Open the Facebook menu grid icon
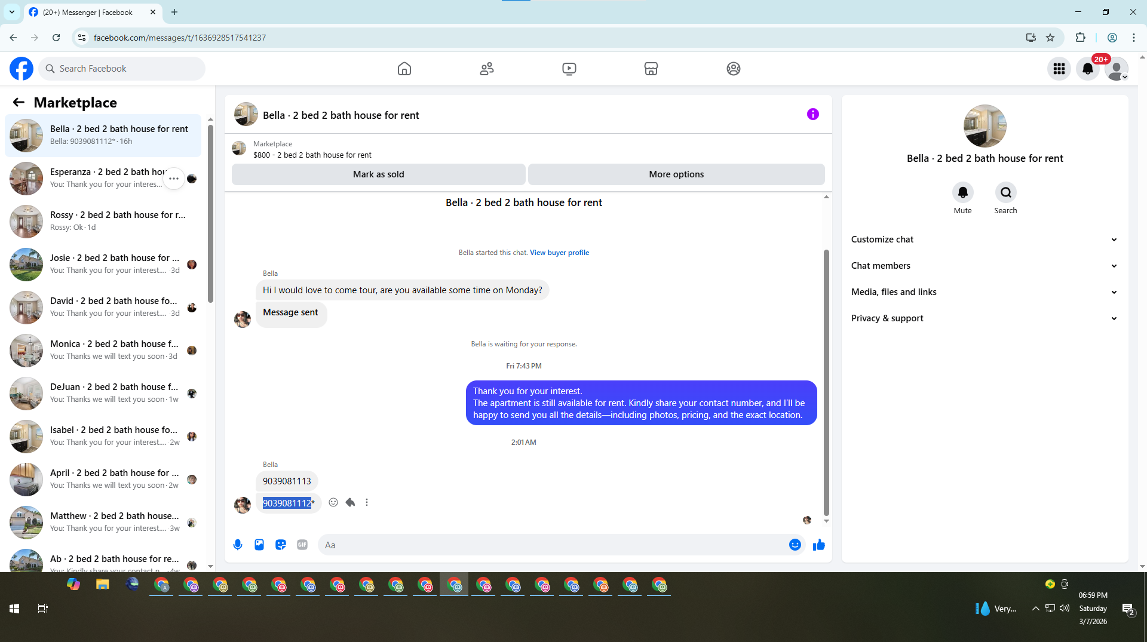Image resolution: width=1147 pixels, height=642 pixels. pyautogui.click(x=1059, y=69)
